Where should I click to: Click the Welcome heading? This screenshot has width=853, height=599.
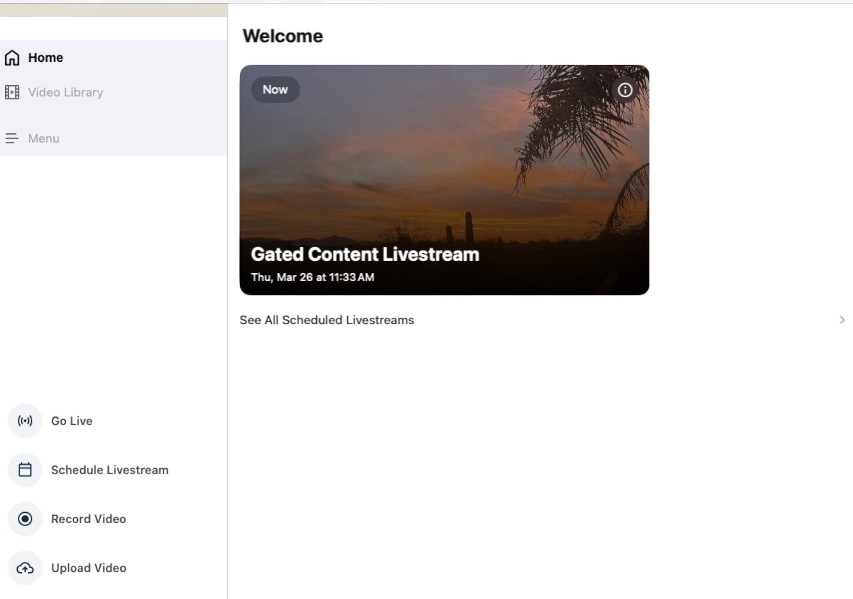click(283, 36)
